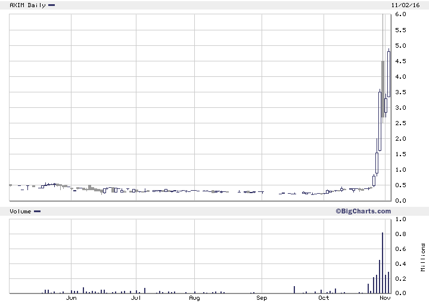
Task: Click the Sep month label
Action: (x=262, y=298)
